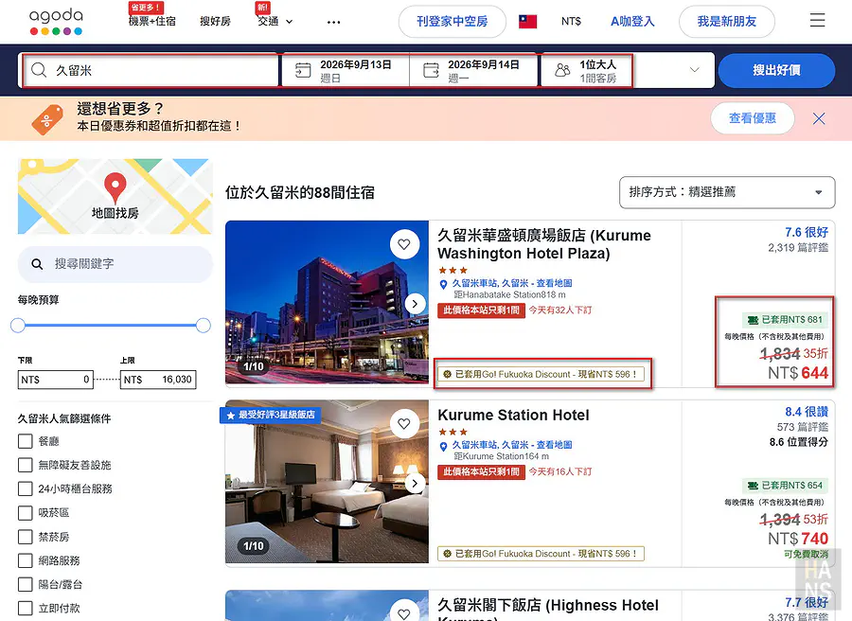Click the 查看優惠 button
This screenshot has height=621, width=852.
point(753,118)
